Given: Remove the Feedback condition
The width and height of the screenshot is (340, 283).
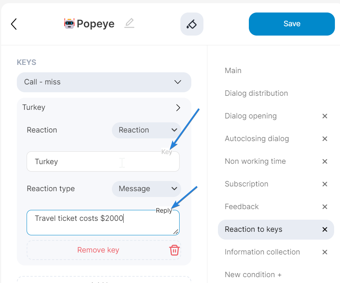Looking at the screenshot, I should [325, 207].
